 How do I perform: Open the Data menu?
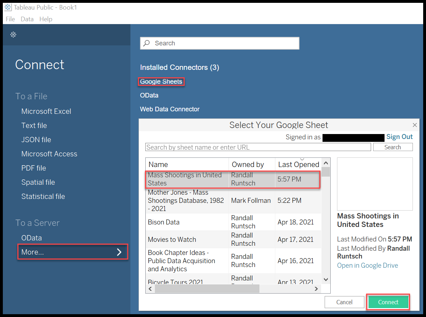coord(27,19)
